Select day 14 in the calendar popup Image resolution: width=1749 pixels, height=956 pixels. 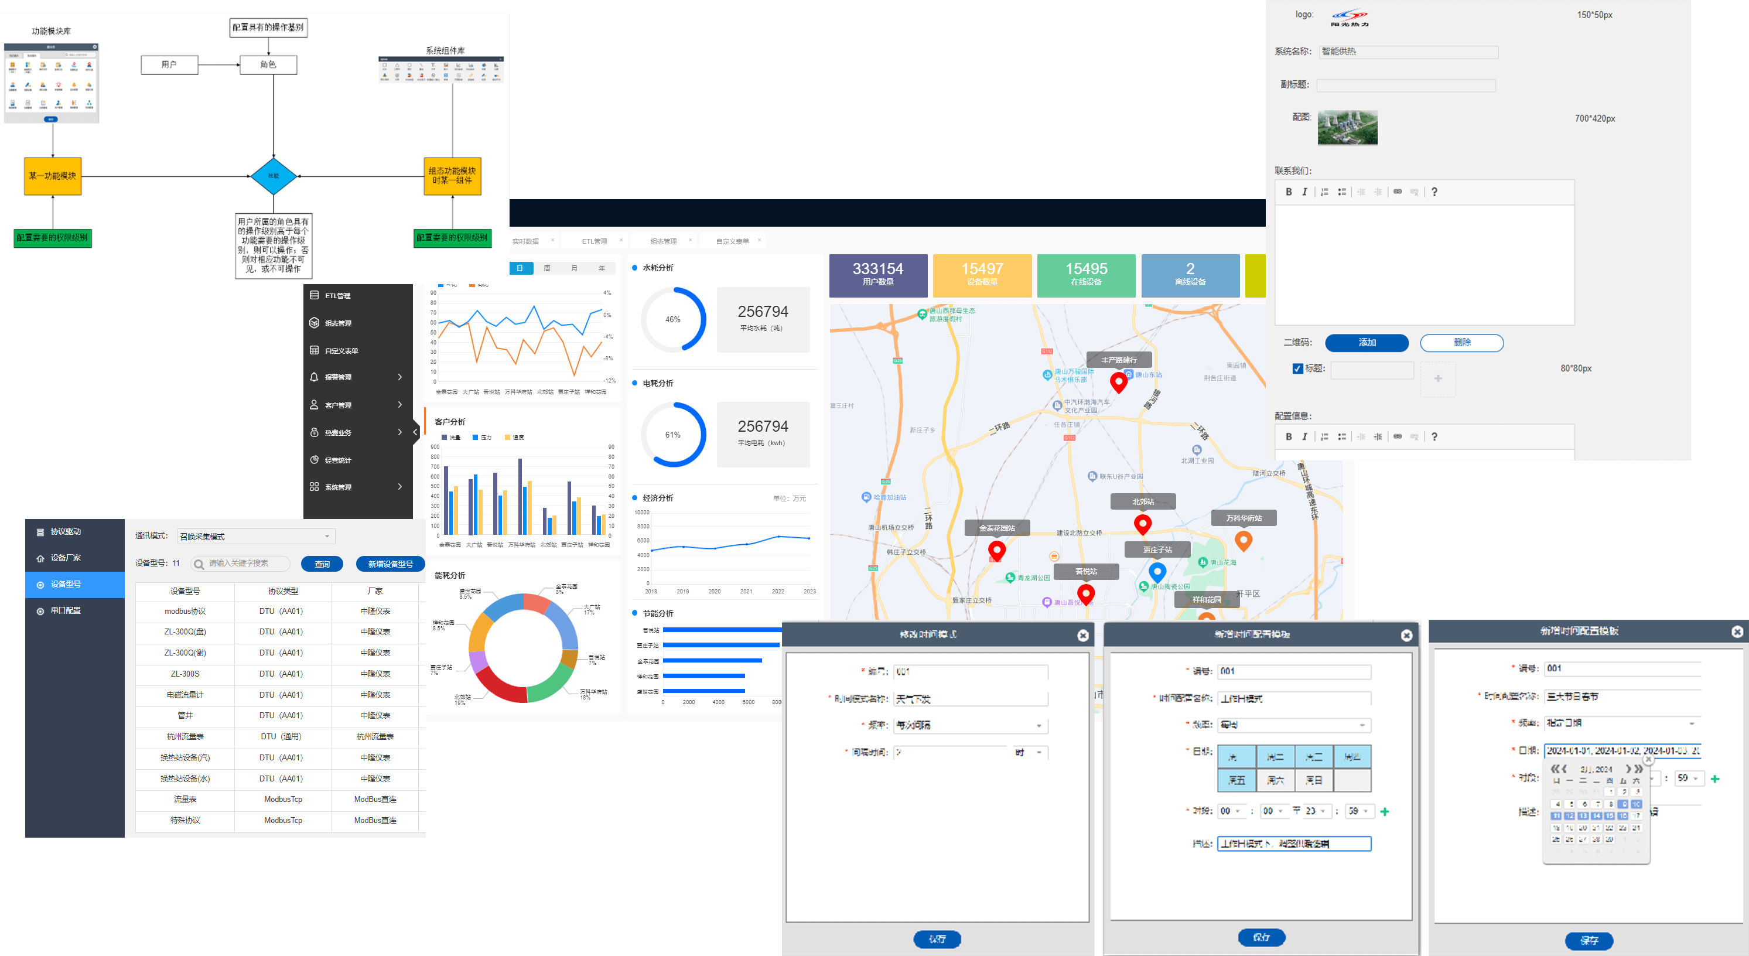tap(1596, 816)
